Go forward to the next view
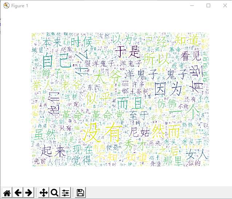The width and height of the screenshot is (232, 199). [29, 192]
